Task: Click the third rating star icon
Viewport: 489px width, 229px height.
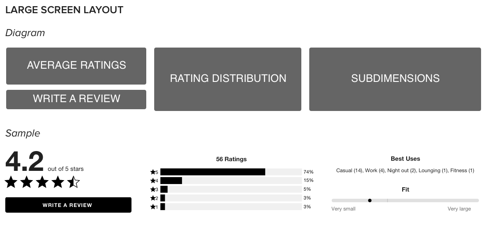Action: coord(42,182)
